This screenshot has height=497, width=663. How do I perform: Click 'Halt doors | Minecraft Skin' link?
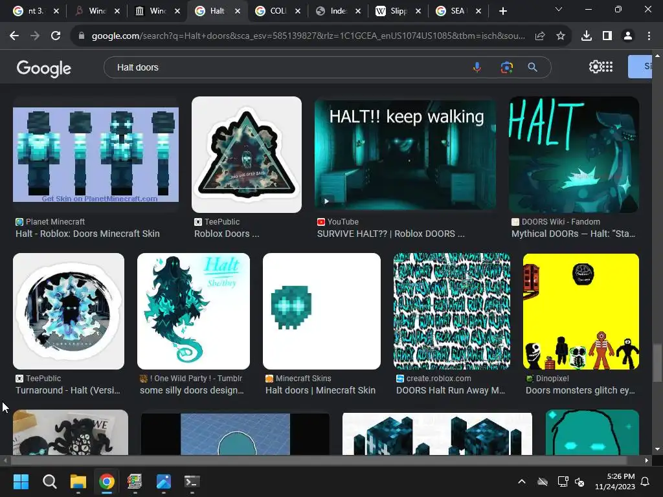click(x=320, y=390)
